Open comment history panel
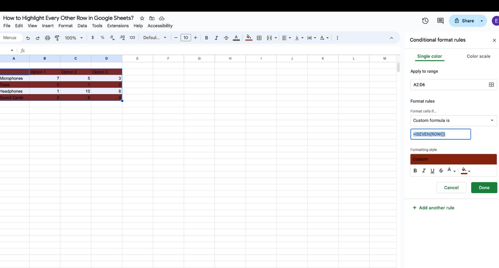The width and height of the screenshot is (499, 268). click(x=440, y=21)
